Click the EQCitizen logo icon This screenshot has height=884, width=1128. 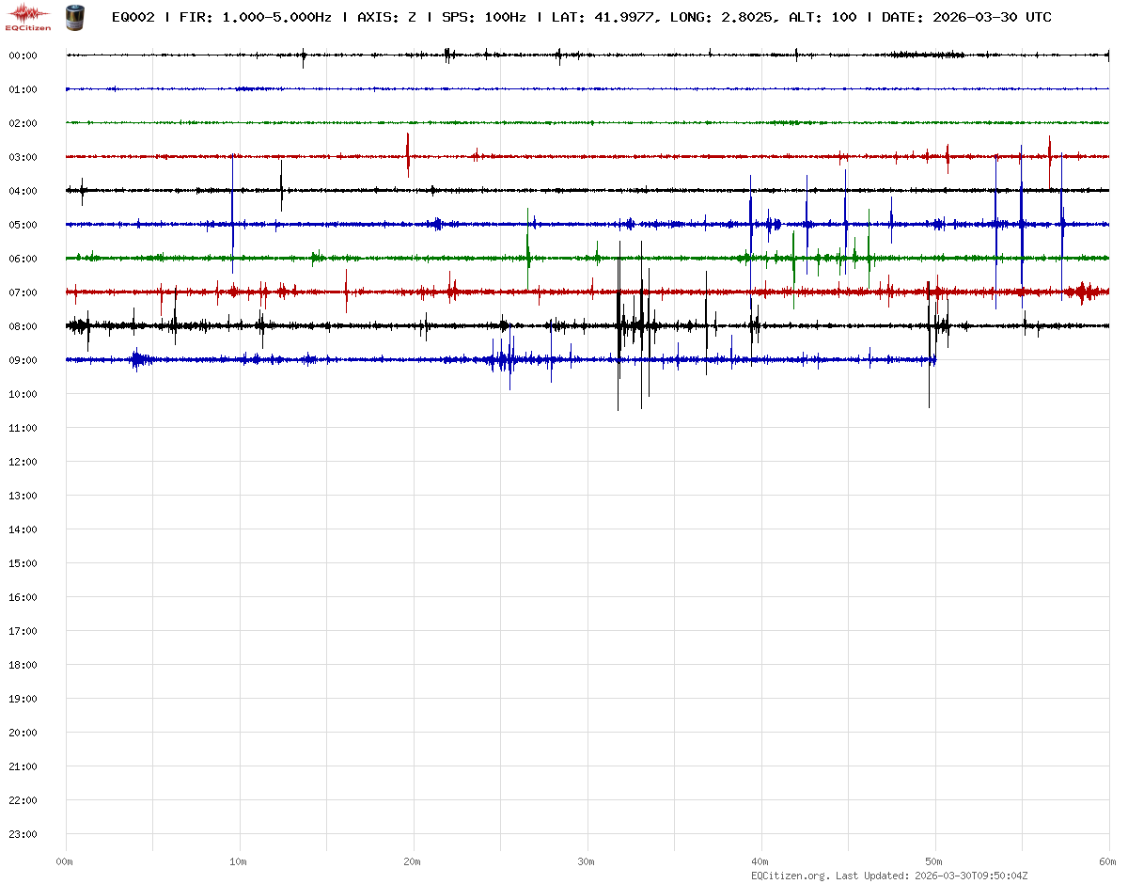click(x=30, y=15)
